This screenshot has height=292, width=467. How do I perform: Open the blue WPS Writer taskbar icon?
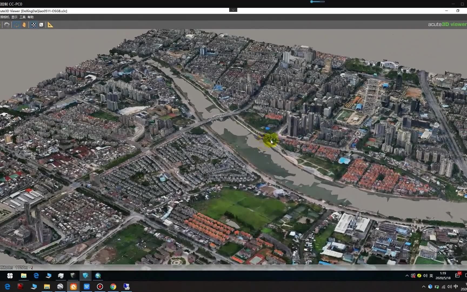coord(87,287)
